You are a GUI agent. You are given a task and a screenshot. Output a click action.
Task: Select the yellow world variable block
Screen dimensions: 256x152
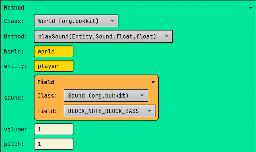pyautogui.click(x=53, y=51)
